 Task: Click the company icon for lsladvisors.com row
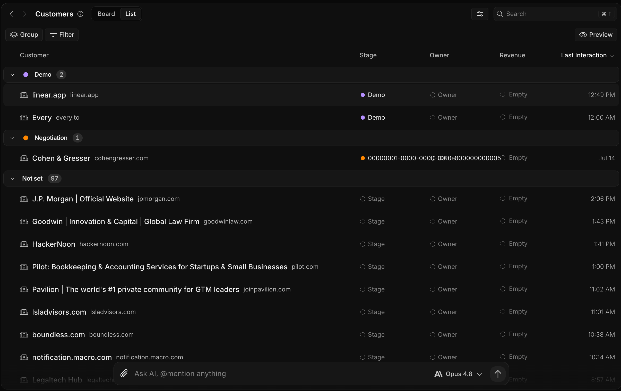(24, 312)
